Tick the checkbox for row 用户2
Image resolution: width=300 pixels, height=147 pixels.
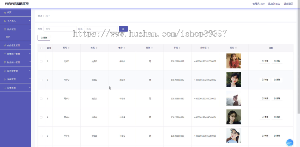(41, 80)
